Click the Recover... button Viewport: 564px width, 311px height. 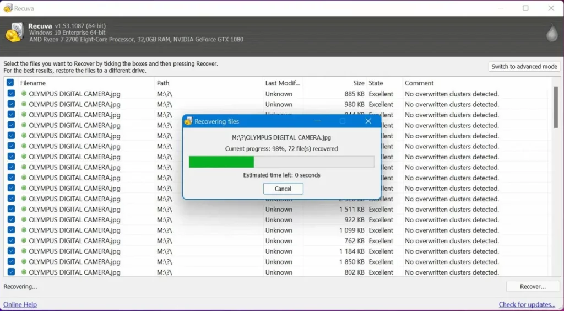coord(533,287)
